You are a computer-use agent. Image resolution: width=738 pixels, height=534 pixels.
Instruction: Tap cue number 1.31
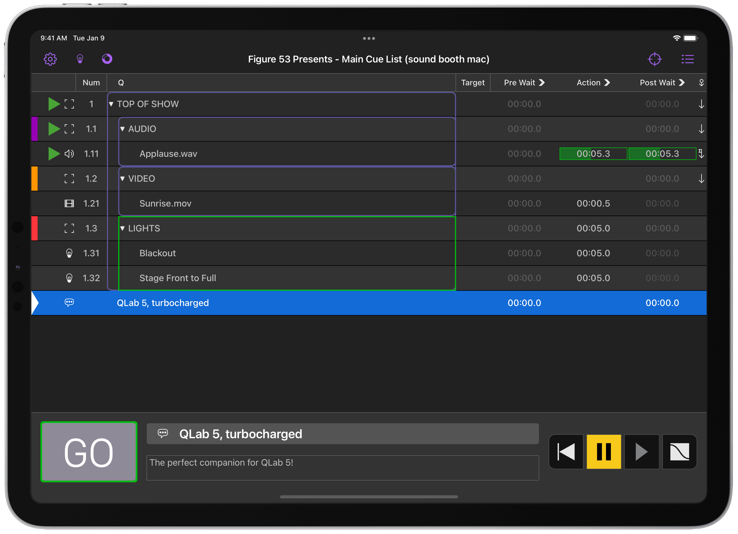[x=91, y=253]
